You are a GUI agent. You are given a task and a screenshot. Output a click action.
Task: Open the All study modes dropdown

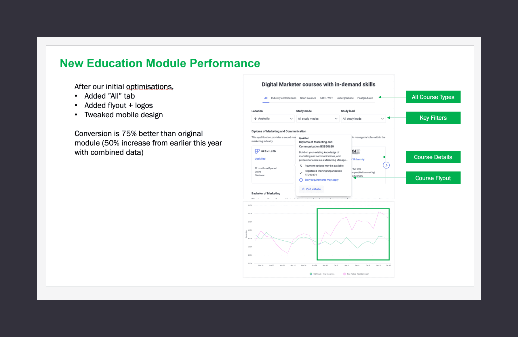pos(318,118)
